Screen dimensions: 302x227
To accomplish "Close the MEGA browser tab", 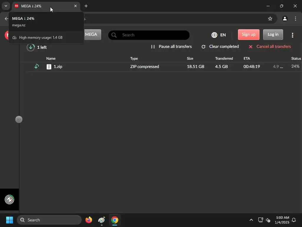I will (75, 6).
